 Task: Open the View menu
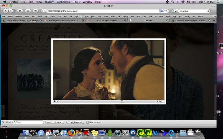point(39,2)
